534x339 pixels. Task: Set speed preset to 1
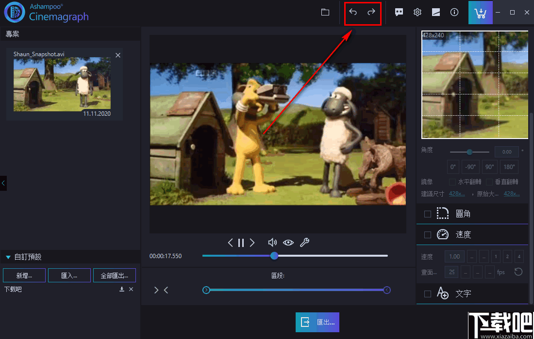click(x=496, y=257)
